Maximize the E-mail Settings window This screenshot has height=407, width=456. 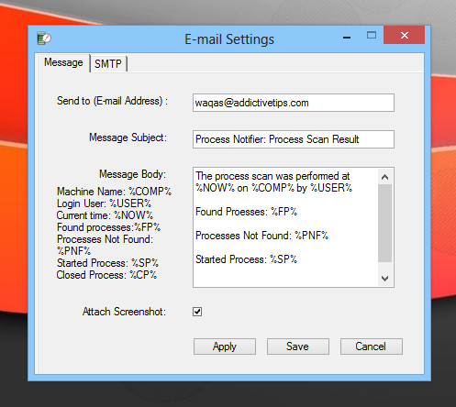pos(372,35)
